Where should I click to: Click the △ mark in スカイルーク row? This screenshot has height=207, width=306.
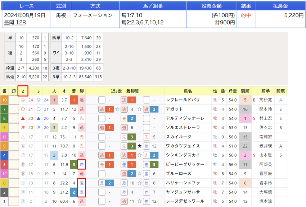pos(23,137)
